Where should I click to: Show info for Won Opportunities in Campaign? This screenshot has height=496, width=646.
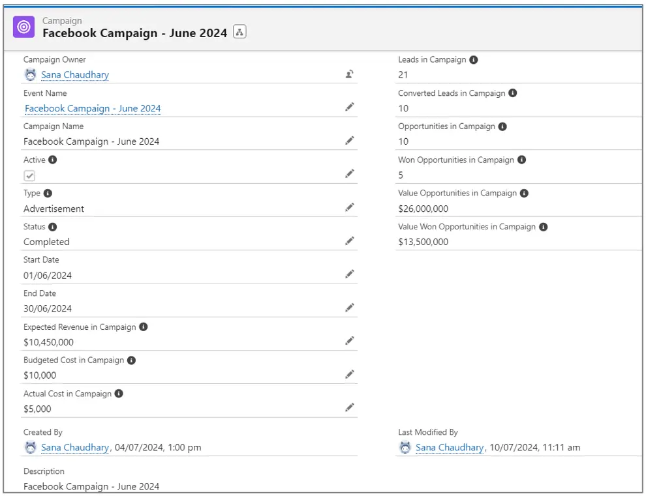521,160
